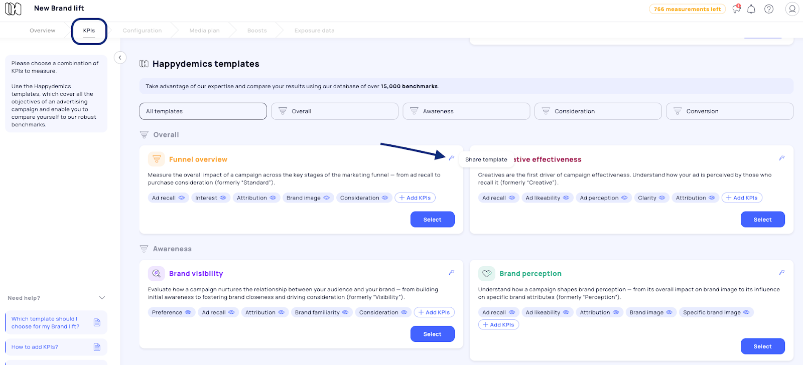This screenshot has height=365, width=803.
Task: Click the feedback chat icon with badge
Action: click(x=736, y=9)
